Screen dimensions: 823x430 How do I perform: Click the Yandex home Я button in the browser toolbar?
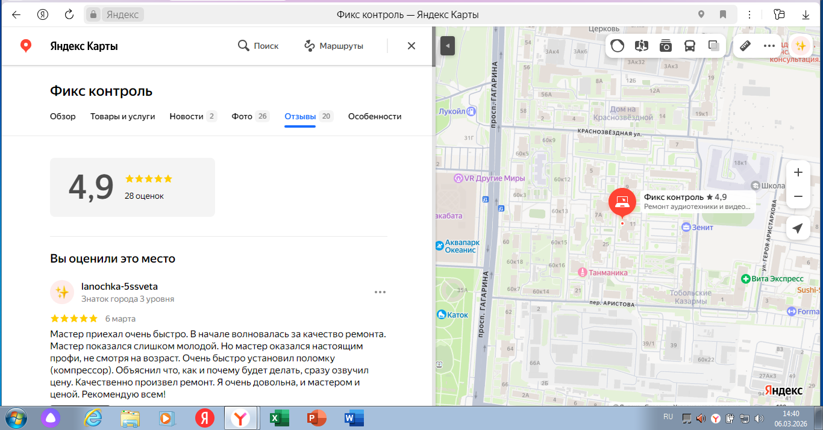pyautogui.click(x=43, y=14)
